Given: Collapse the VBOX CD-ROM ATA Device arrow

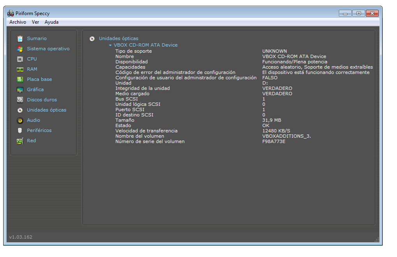Looking at the screenshot, I should point(110,45).
